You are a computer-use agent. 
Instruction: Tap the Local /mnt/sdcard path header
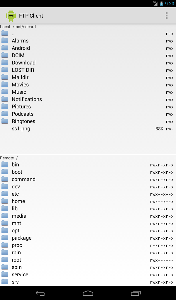[18, 27]
